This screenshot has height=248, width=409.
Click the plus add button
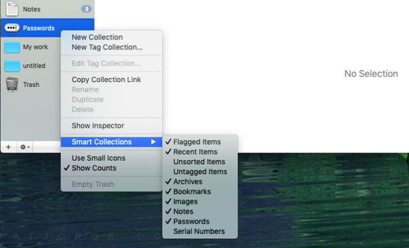click(8, 147)
